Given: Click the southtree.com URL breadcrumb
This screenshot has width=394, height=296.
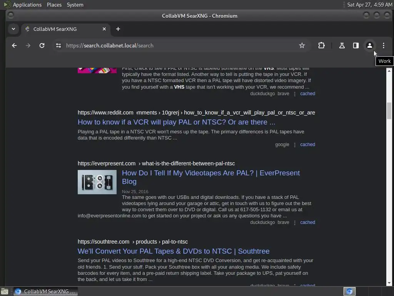Looking at the screenshot, I should point(133,242).
